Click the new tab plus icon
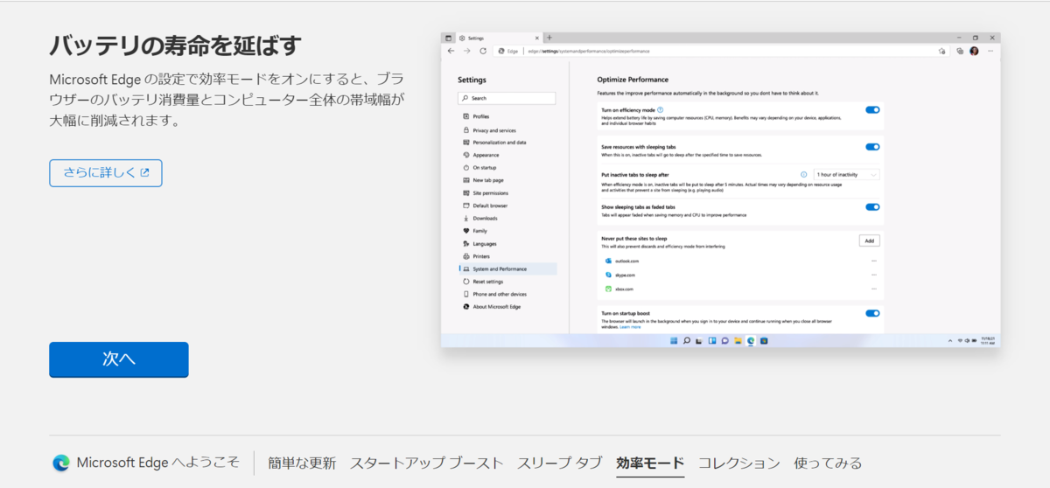Image resolution: width=1050 pixels, height=488 pixels. 549,38
